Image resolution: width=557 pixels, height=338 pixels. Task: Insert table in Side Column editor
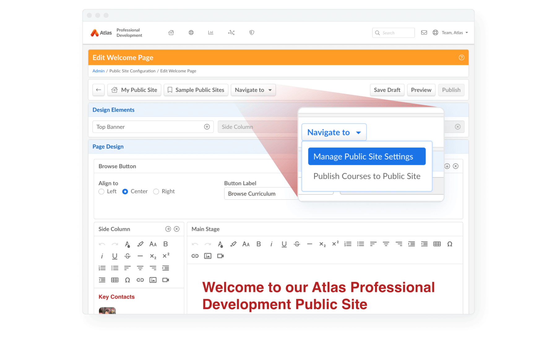pos(114,280)
